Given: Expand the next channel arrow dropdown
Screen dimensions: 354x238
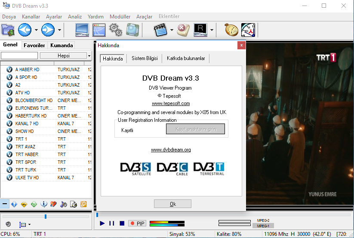Looking at the screenshot, I should click(x=59, y=30).
